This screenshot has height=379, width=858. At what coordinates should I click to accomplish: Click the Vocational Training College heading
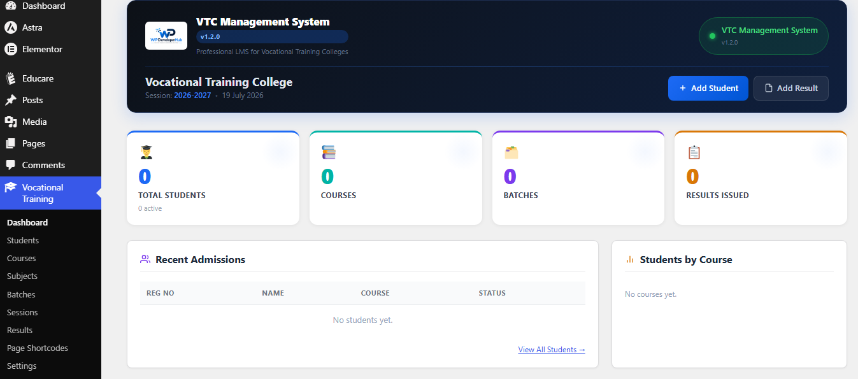click(x=219, y=82)
